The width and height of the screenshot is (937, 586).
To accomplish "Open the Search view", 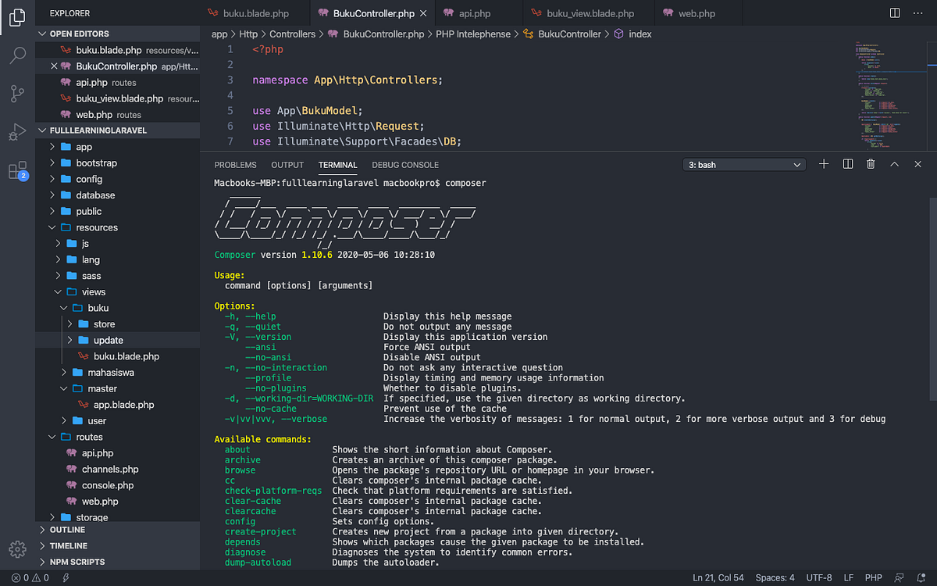I will pos(16,55).
